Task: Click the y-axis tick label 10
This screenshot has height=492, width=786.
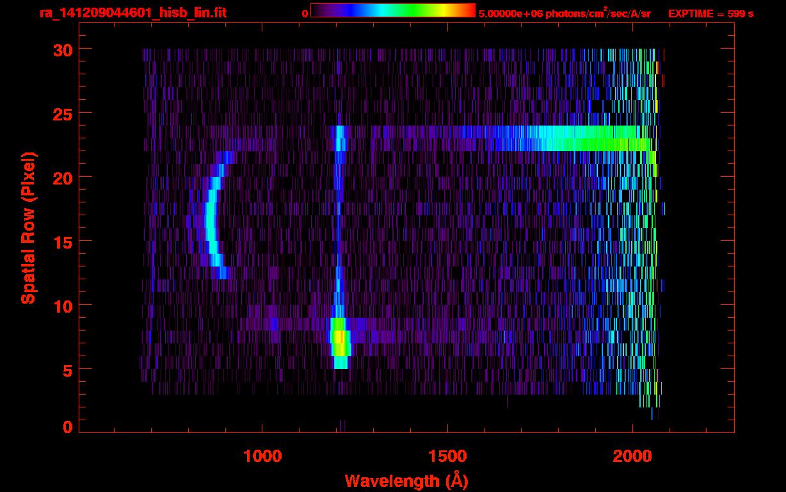Action: point(61,306)
